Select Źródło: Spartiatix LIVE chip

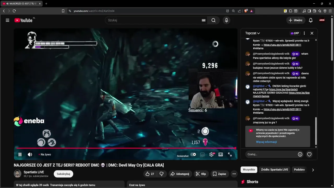275,169
